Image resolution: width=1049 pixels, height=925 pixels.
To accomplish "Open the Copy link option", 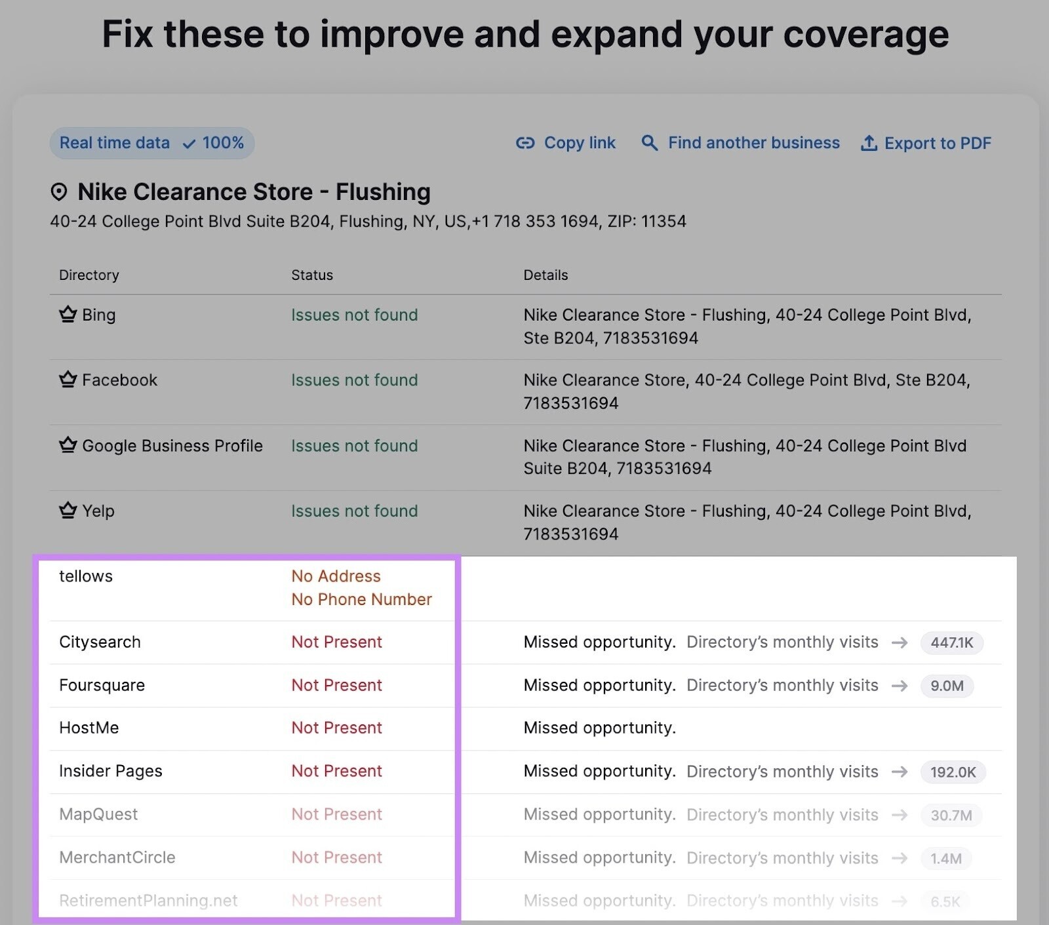I will [x=579, y=143].
